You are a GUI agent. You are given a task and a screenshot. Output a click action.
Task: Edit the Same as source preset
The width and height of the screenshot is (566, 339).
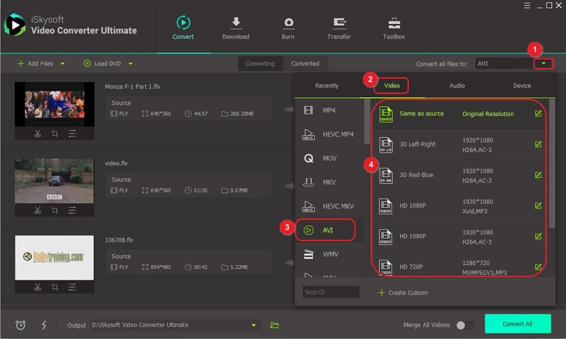click(x=538, y=114)
